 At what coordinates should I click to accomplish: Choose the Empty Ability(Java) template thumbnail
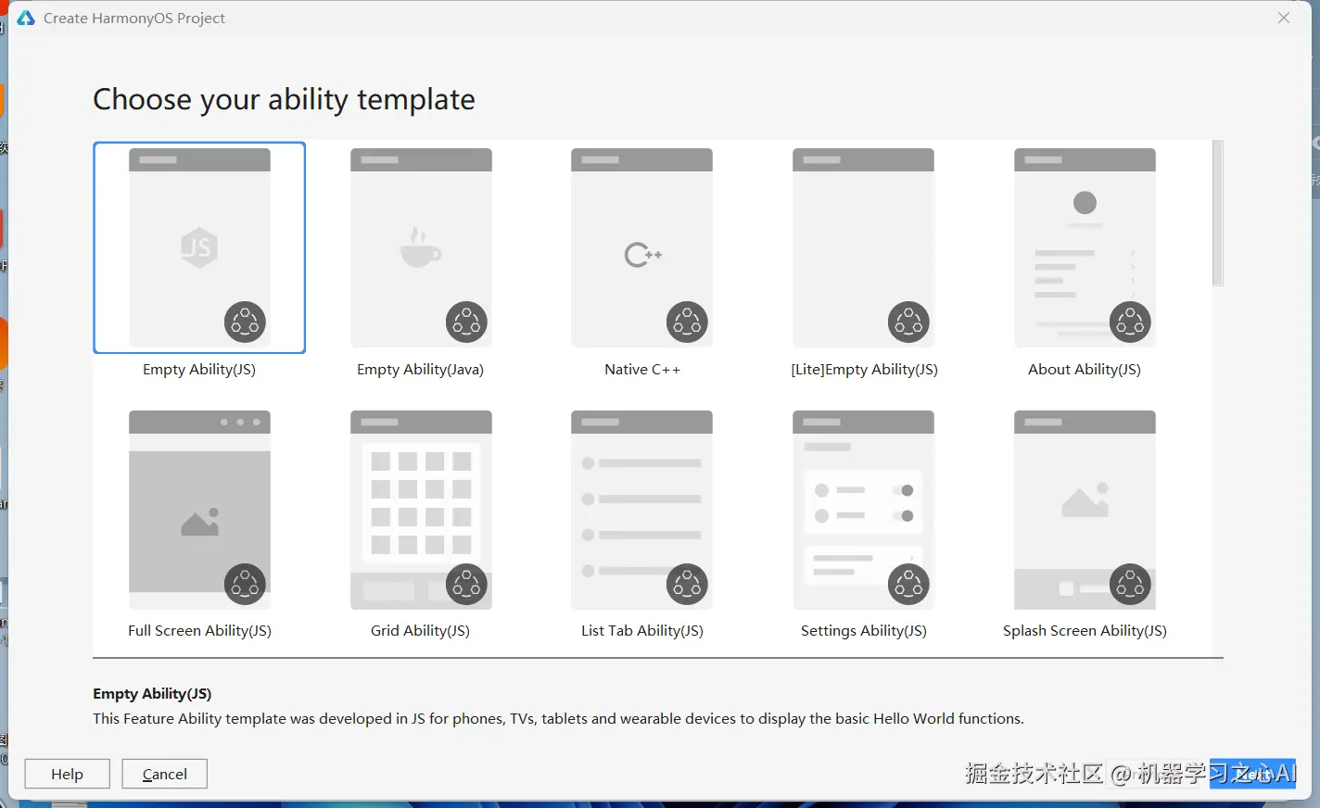click(x=421, y=247)
